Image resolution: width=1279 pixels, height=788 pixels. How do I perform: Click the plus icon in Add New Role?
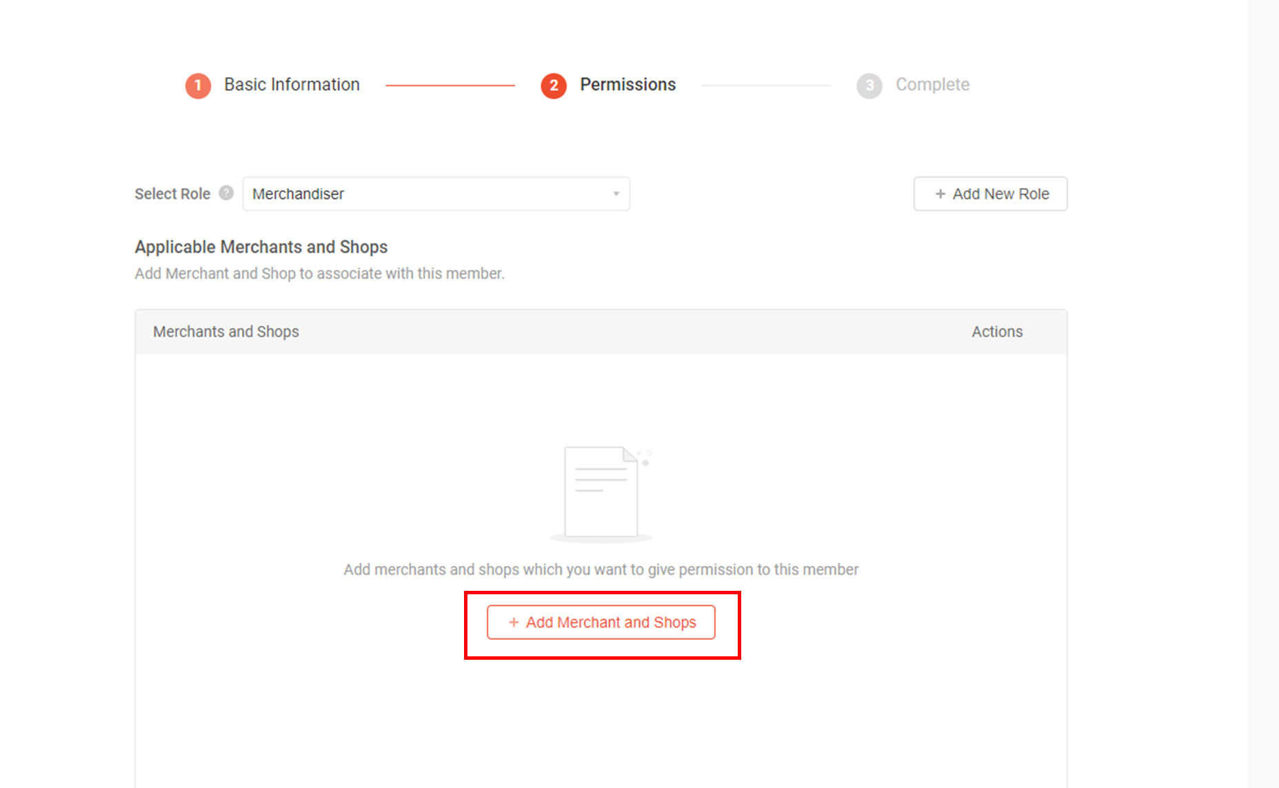tap(940, 194)
